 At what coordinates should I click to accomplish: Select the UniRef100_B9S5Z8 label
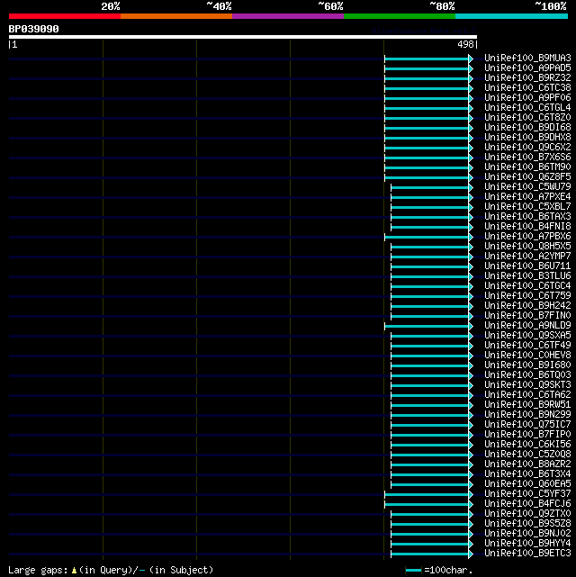click(527, 524)
